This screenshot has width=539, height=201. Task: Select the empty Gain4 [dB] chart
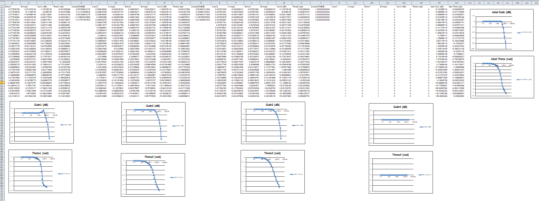[x=400, y=124]
